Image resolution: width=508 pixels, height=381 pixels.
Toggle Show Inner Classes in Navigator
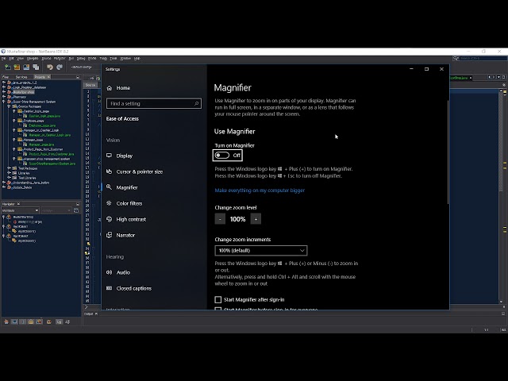click(39, 321)
